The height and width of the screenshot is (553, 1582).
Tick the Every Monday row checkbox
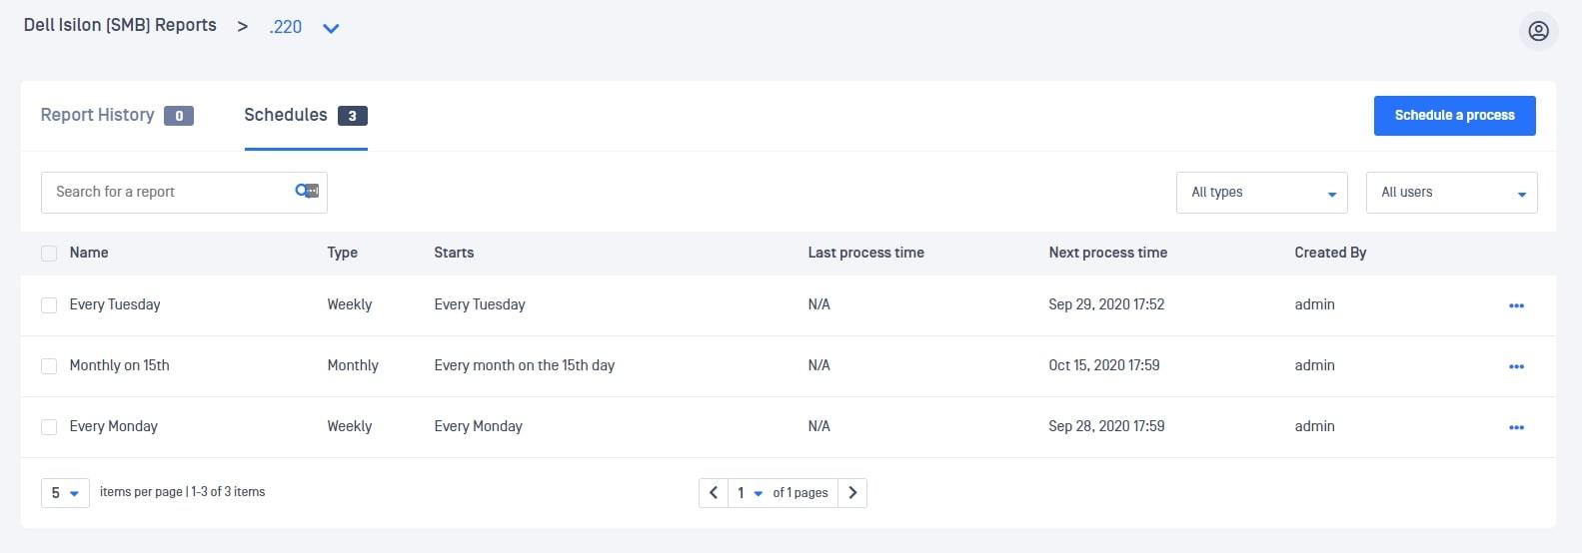point(49,427)
